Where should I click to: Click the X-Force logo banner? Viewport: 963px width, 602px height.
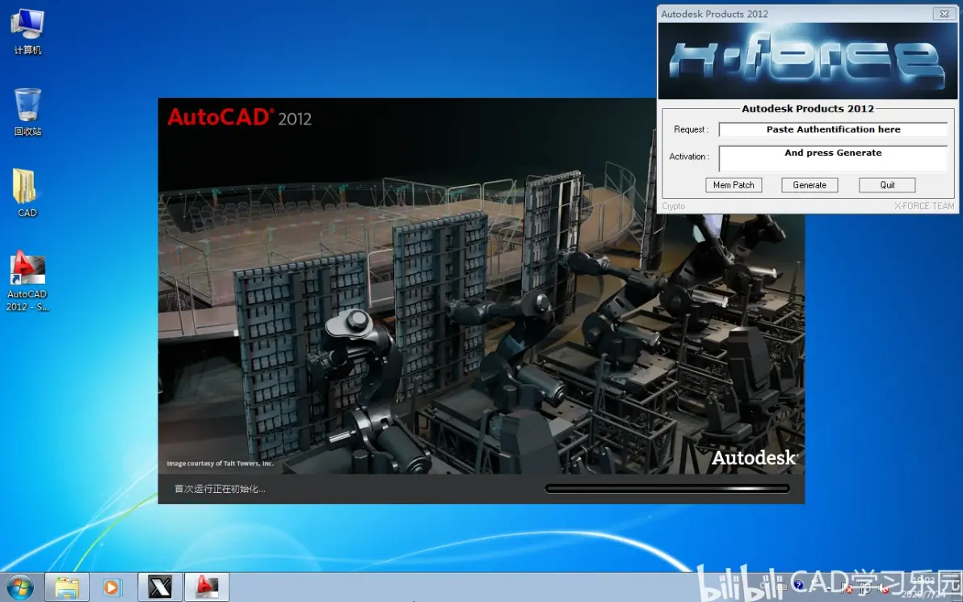click(x=808, y=61)
